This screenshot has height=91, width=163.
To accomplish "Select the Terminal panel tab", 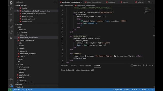I will [x=97, y=65].
